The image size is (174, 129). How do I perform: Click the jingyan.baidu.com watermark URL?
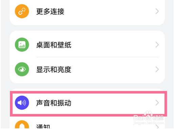click(149, 123)
